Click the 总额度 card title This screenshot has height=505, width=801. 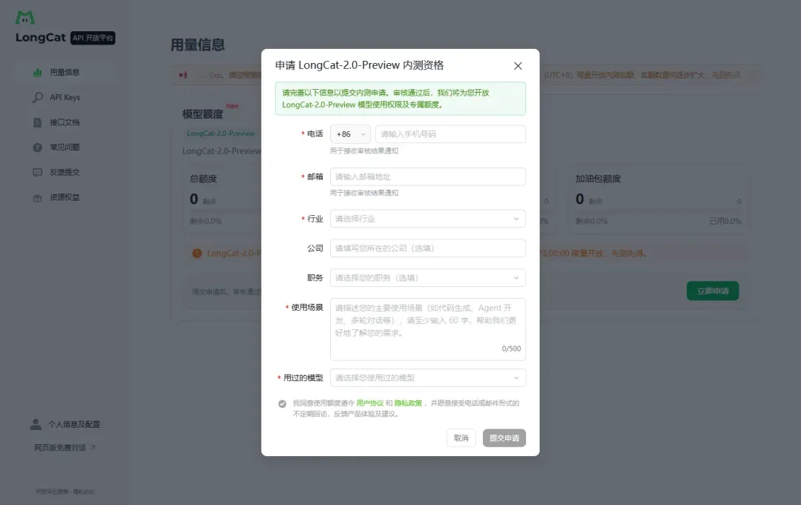click(x=203, y=179)
